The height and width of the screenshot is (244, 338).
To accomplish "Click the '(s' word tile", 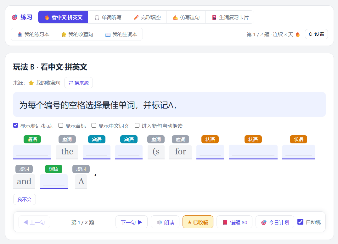I will 156,152.
